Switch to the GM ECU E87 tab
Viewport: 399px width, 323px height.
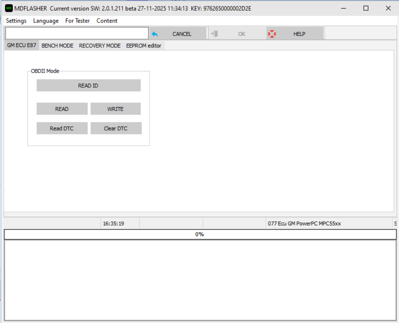(22, 45)
